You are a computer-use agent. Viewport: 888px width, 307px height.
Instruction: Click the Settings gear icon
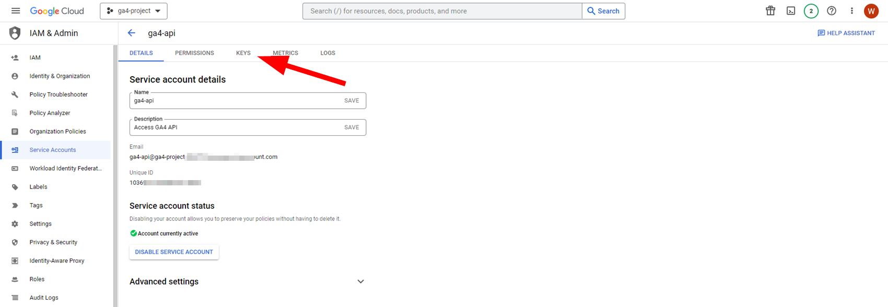click(15, 224)
